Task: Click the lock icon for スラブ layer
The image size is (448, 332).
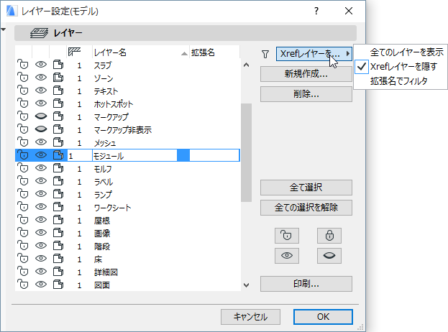Action: [x=23, y=65]
